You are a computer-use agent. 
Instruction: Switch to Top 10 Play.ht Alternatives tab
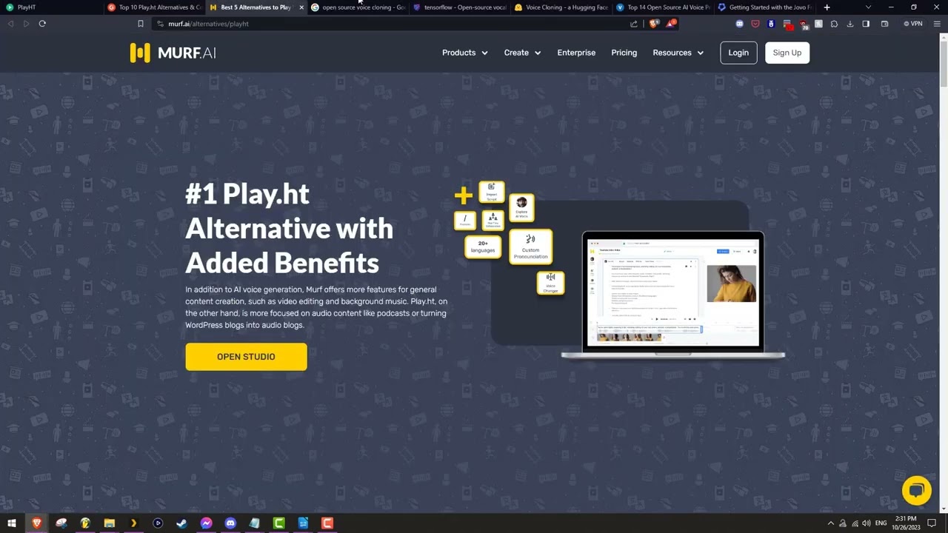point(155,7)
